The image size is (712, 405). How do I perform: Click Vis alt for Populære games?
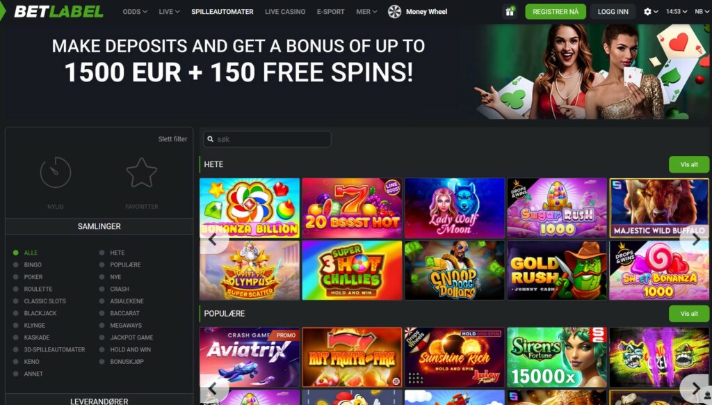click(x=689, y=314)
